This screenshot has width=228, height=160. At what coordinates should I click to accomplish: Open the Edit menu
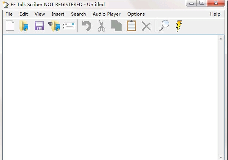pyautogui.click(x=24, y=14)
